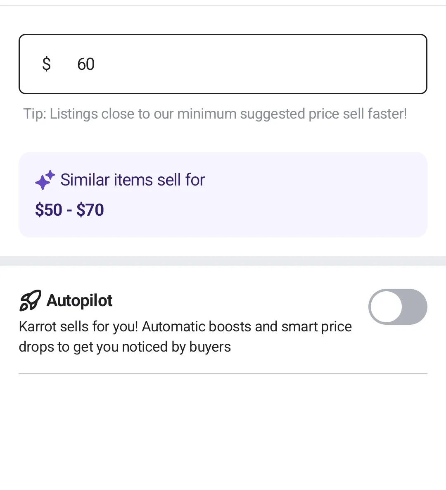
Task: Click the Autopilot rocket icon
Action: 31,300
